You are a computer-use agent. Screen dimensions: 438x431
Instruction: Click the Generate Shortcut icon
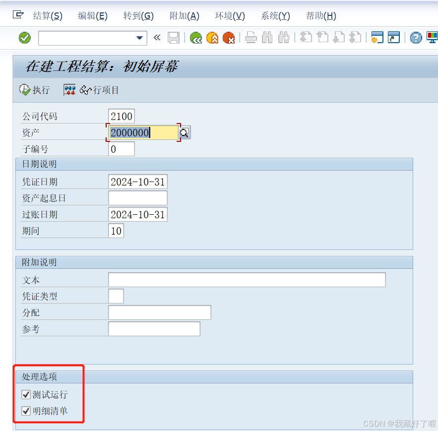click(x=394, y=37)
